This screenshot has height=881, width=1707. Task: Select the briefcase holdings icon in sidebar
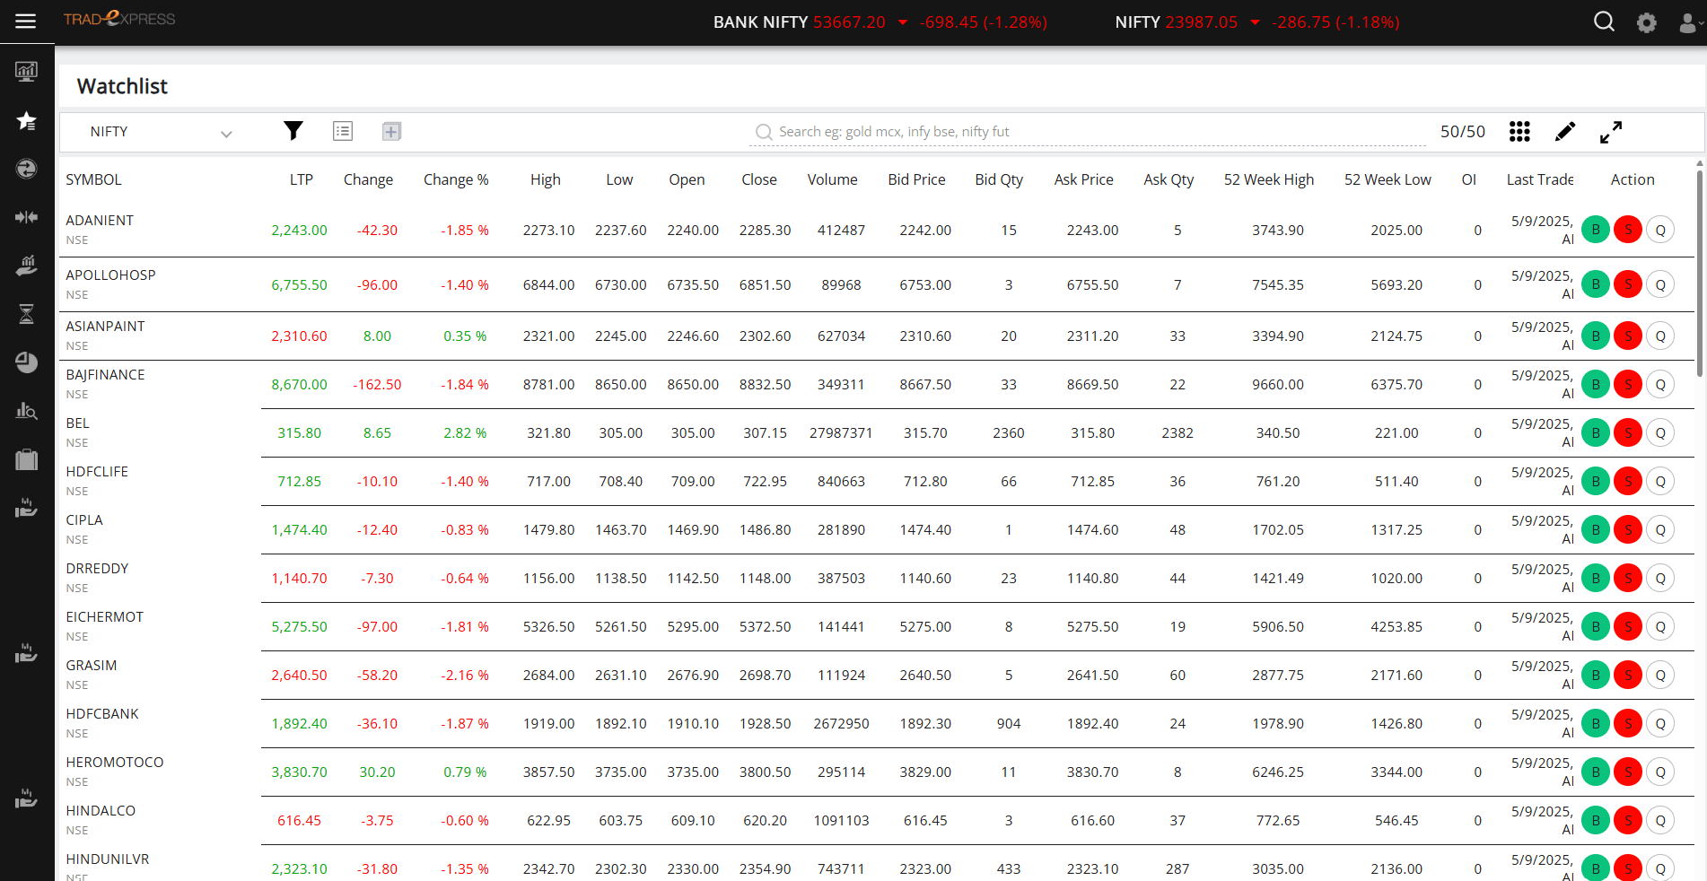tap(26, 459)
